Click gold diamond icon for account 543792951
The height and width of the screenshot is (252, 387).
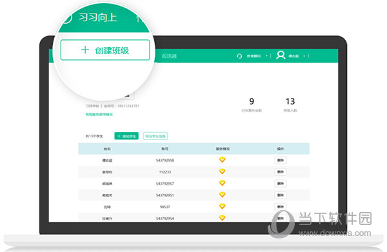222,195
